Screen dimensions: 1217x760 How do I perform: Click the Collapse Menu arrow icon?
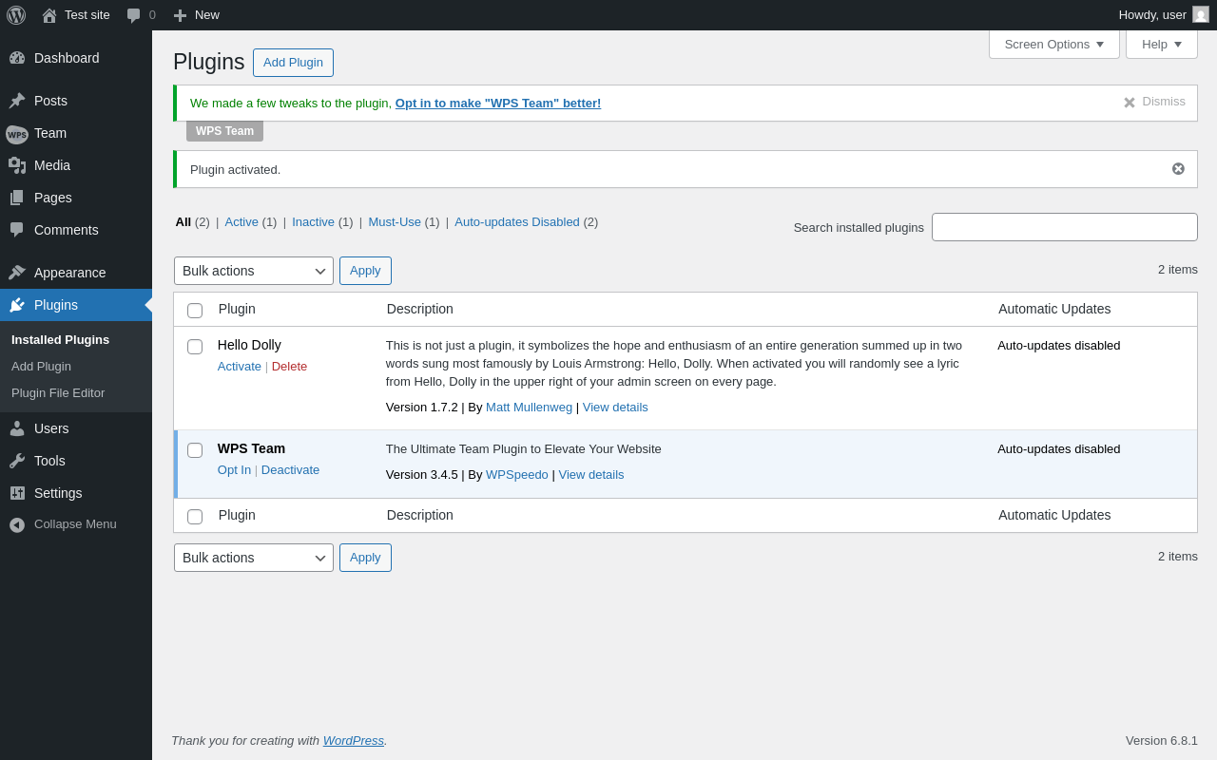17,524
